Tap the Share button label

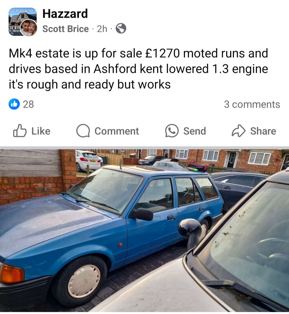263,131
